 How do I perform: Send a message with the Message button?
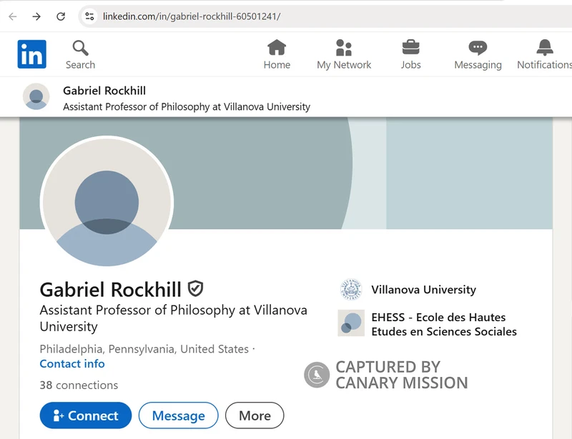coord(178,415)
